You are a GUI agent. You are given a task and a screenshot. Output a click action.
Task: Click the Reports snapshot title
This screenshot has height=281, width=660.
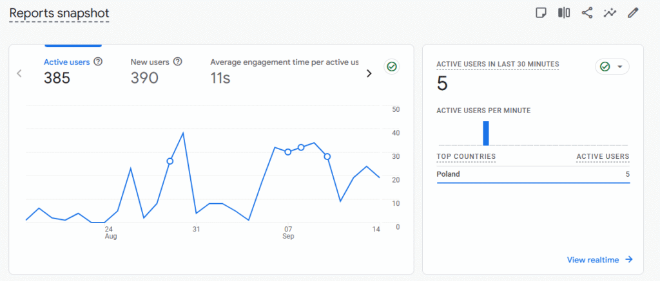pyautogui.click(x=59, y=13)
